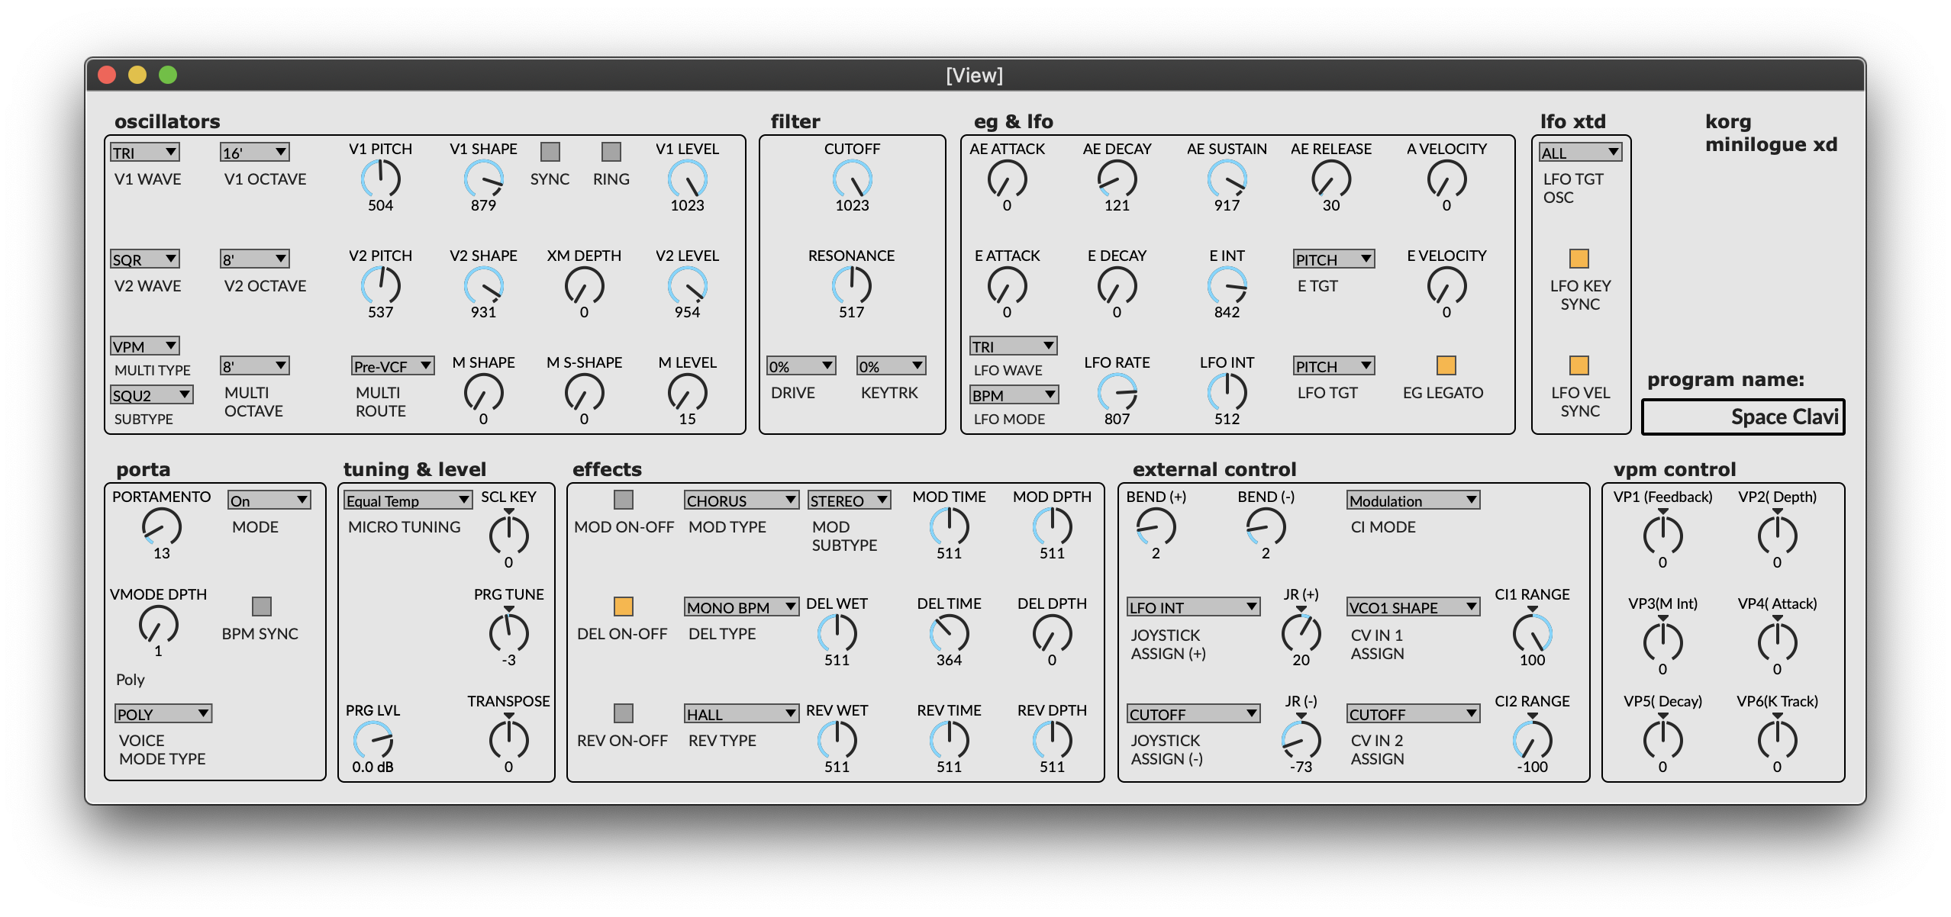Click the TRANSPOSE knob
The image size is (1951, 917).
[508, 739]
